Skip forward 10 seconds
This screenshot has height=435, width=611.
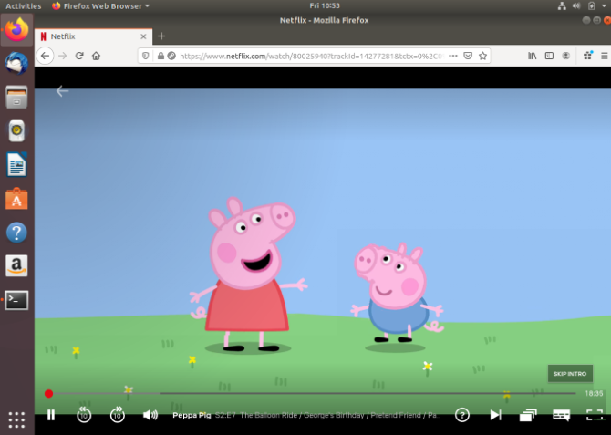(118, 415)
